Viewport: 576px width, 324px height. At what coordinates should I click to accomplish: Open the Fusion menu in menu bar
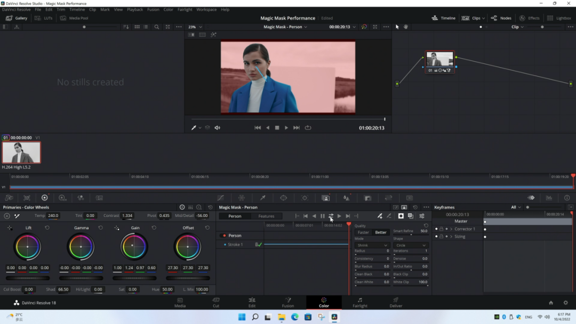(x=153, y=10)
